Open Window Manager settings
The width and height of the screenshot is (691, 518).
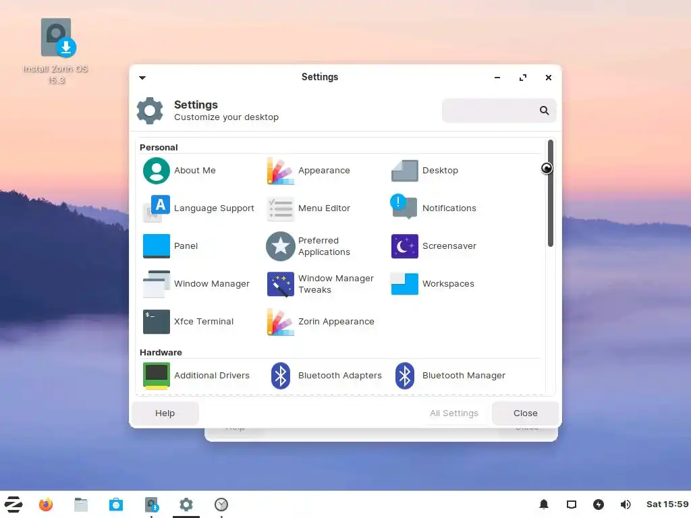[x=196, y=284]
